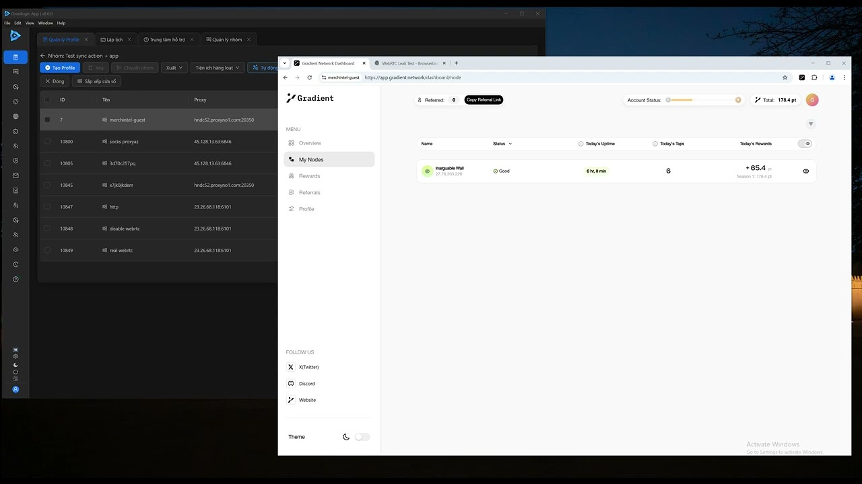Screen dimensions: 862x484
Task: Reload the Gradient dashboard page
Action: [310, 77]
